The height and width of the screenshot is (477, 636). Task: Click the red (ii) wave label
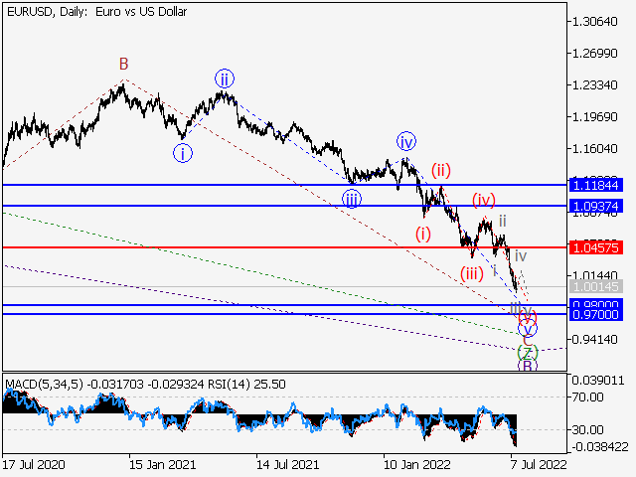(441, 171)
